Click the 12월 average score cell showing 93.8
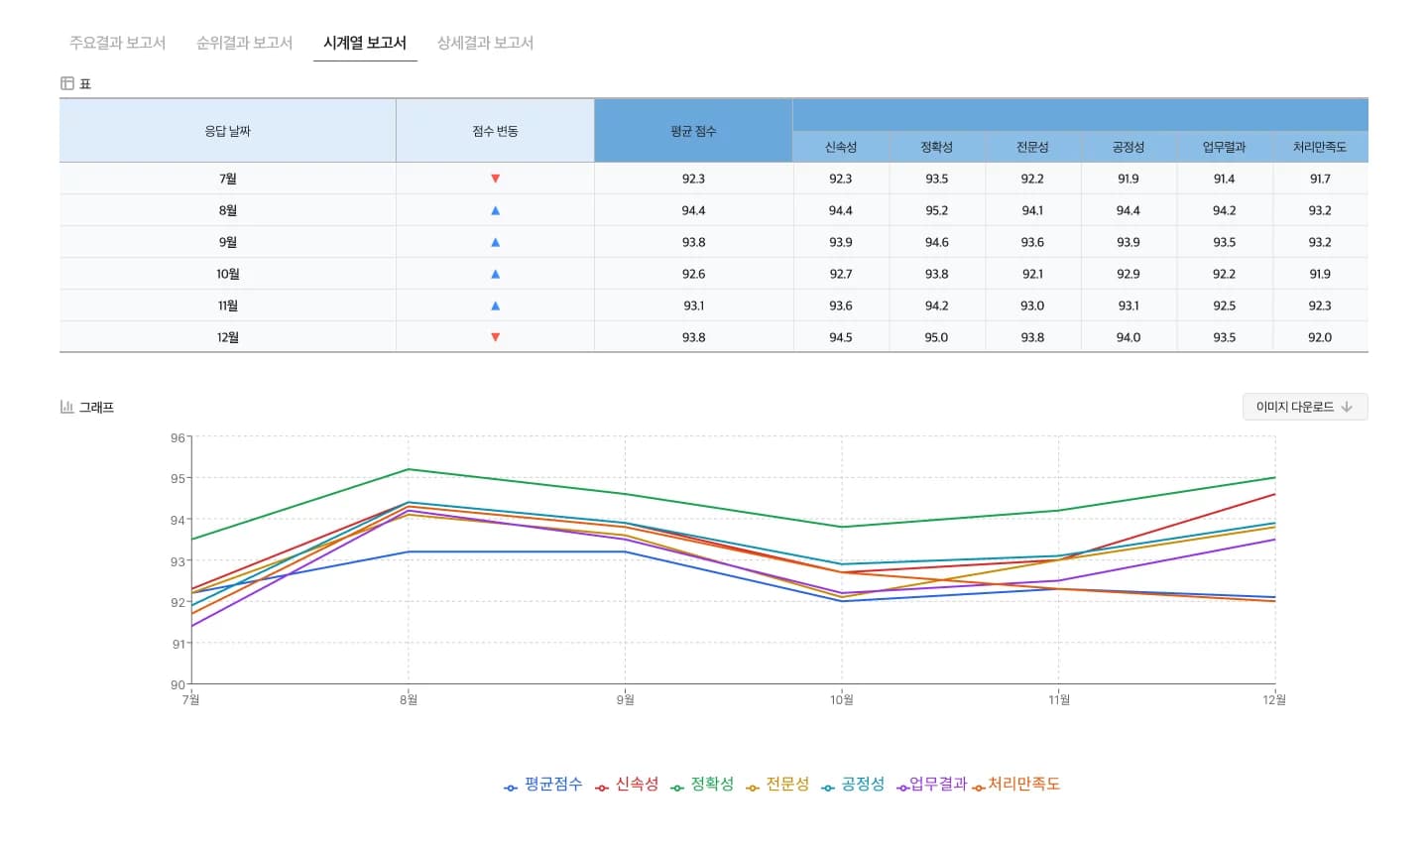Viewport: 1428px width, 854px height. coord(692,336)
